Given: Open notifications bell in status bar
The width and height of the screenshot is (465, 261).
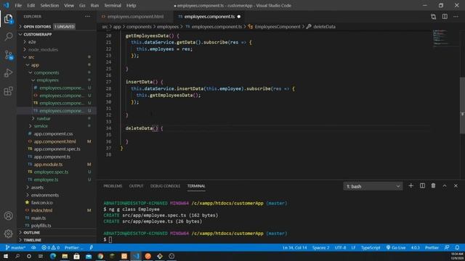Looking at the screenshot, I should tap(457, 248).
